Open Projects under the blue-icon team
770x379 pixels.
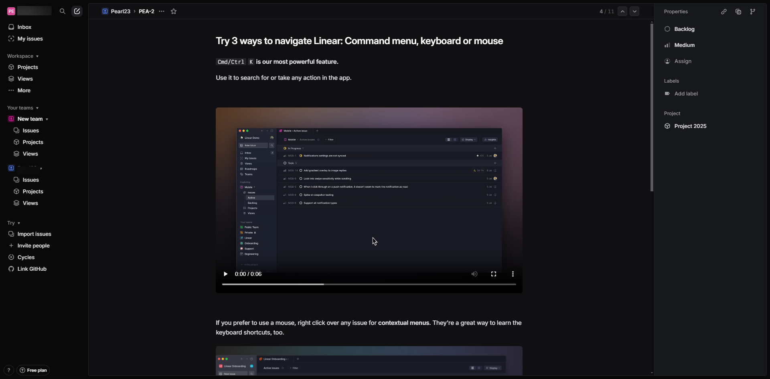click(32, 191)
